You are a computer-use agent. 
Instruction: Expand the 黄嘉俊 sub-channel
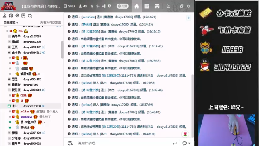coord(9,85)
